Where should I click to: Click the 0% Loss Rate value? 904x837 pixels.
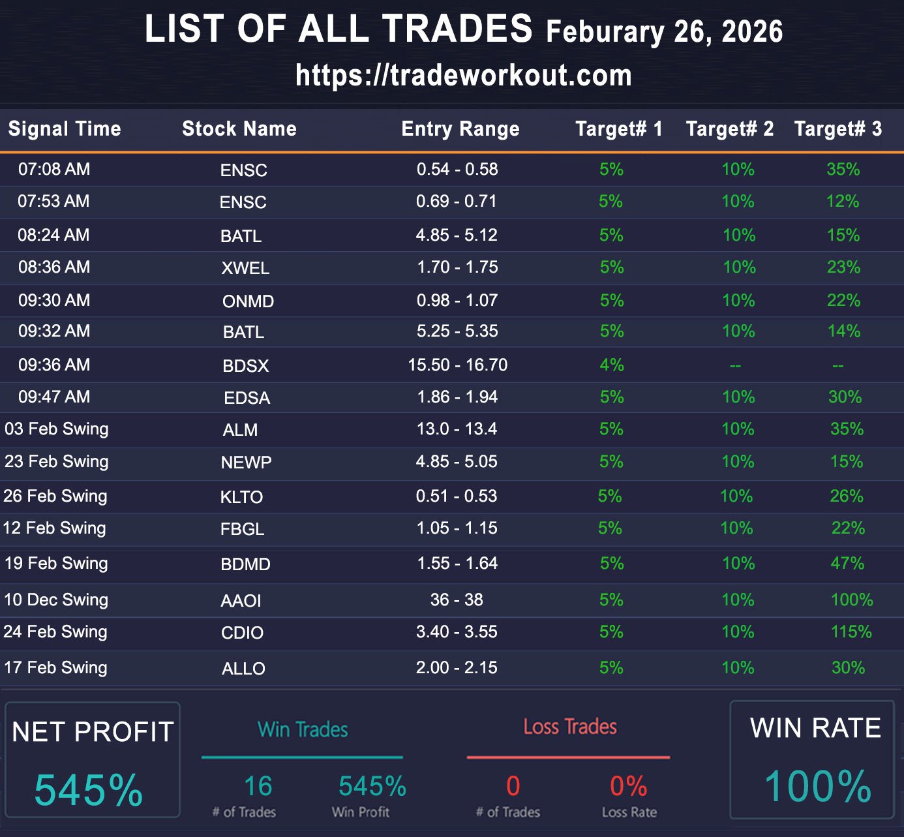pyautogui.click(x=628, y=787)
